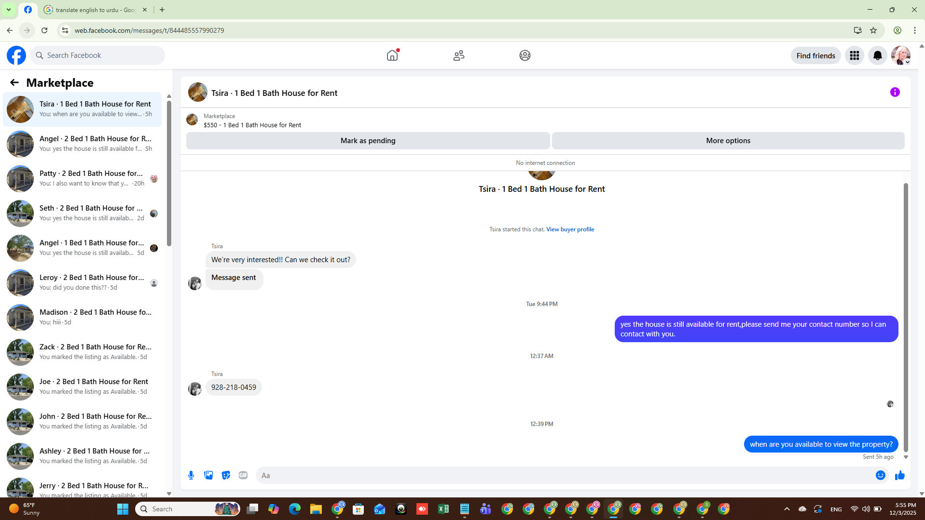The image size is (925, 520).
Task: Open the Groups icon in top navigation
Action: [525, 55]
